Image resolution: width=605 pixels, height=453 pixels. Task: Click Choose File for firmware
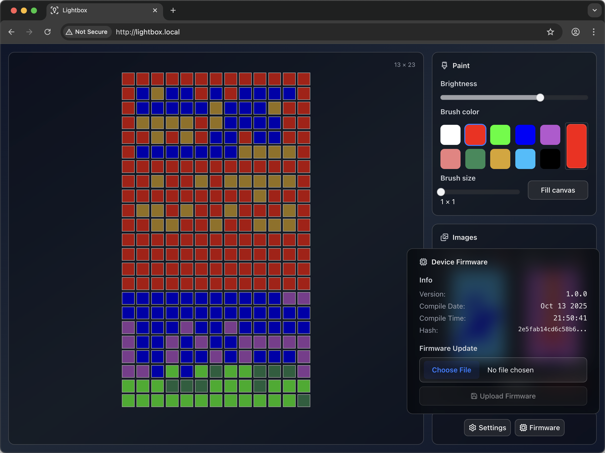coord(451,370)
